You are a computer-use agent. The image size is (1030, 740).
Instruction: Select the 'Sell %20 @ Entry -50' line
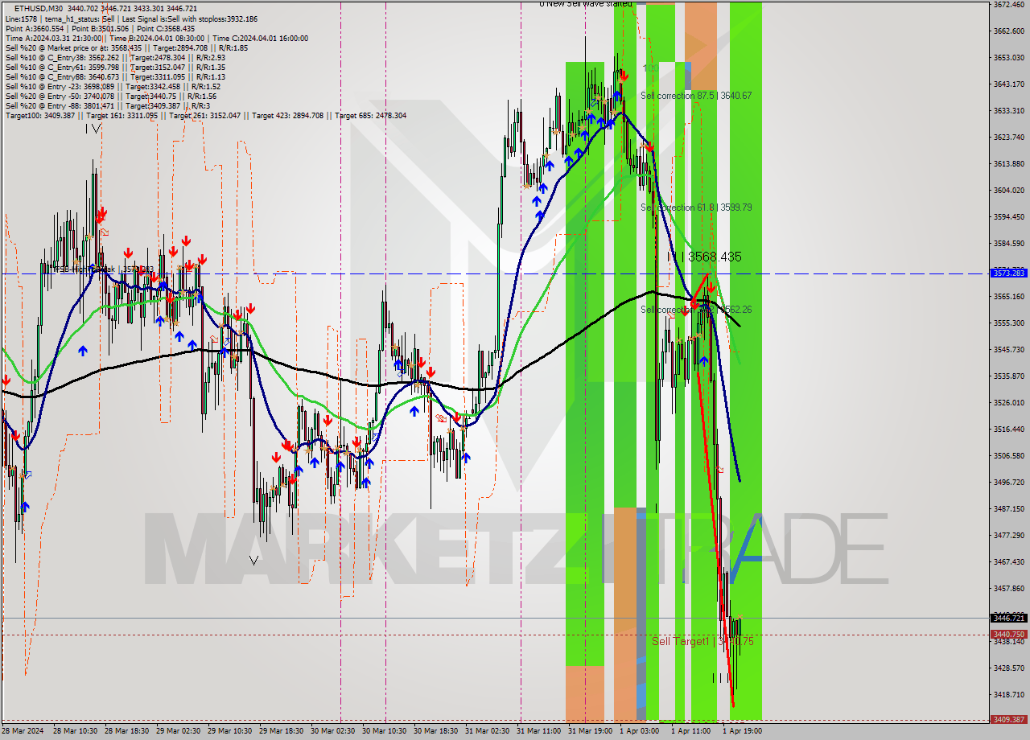point(111,96)
